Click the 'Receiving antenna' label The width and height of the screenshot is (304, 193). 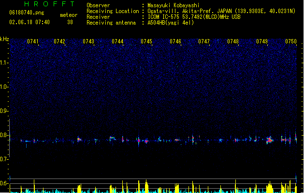click(111, 23)
